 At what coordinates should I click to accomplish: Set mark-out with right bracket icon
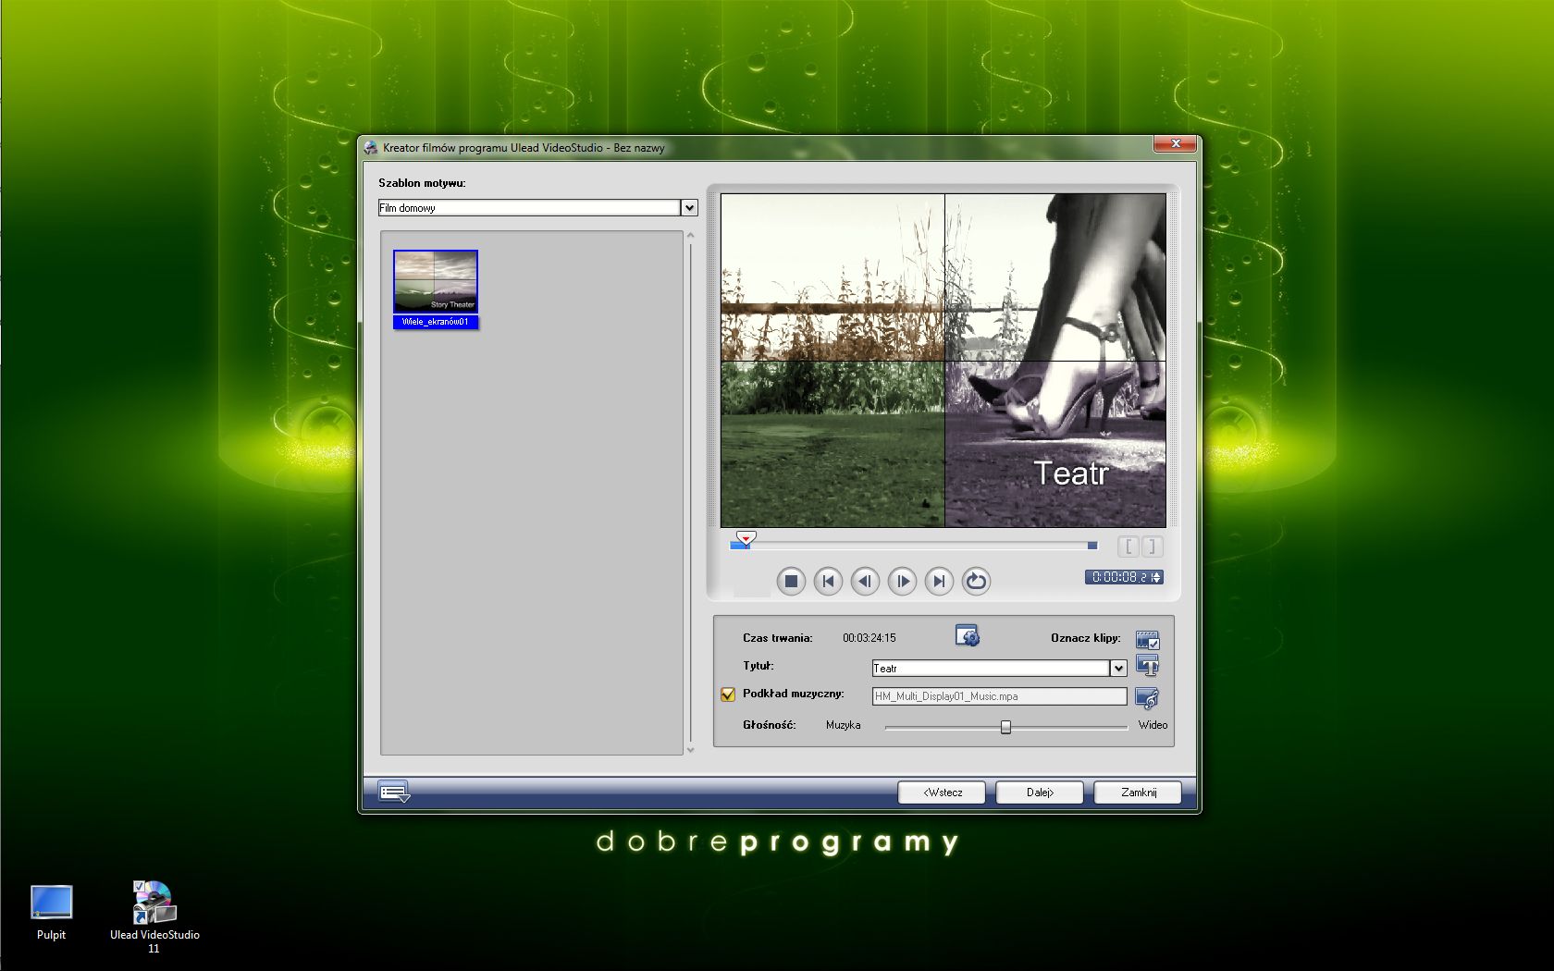(x=1152, y=547)
